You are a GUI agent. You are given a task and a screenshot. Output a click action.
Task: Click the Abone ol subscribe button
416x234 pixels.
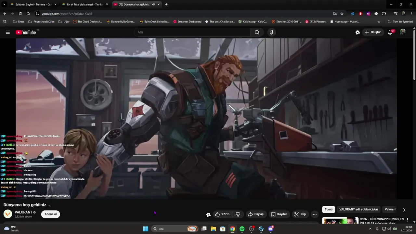pos(50,214)
